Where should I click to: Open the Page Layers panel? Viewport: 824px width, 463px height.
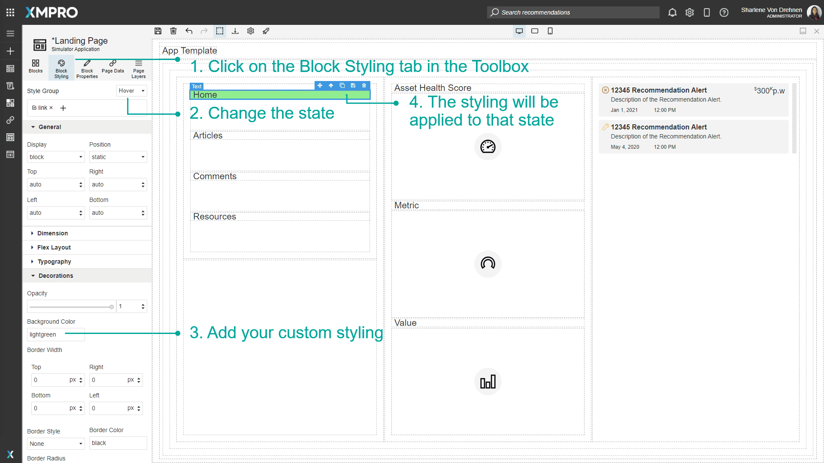(x=138, y=68)
